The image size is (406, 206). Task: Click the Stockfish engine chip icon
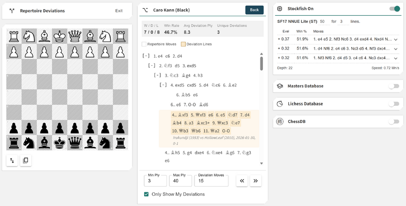click(280, 9)
